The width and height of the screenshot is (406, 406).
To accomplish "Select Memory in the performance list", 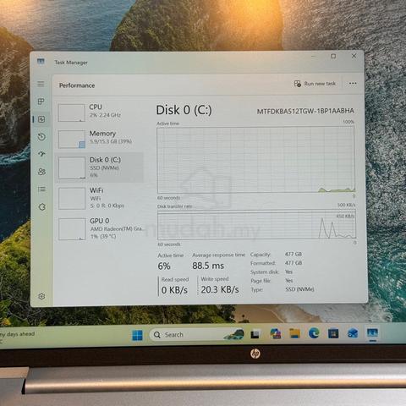I will [99, 139].
